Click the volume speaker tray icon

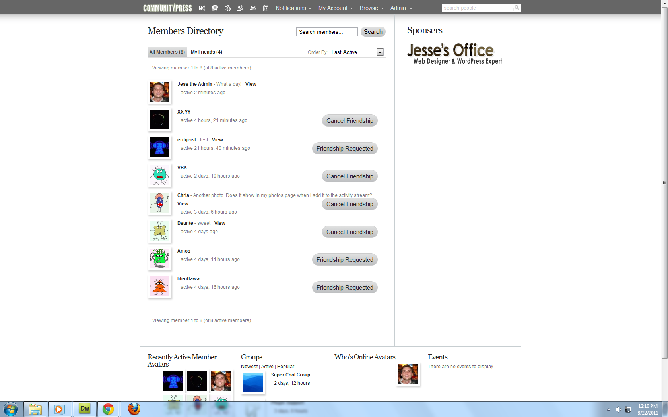click(618, 409)
